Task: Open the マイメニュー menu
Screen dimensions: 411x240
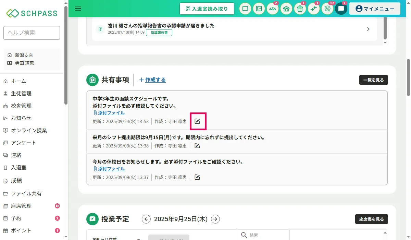Action: pos(375,9)
